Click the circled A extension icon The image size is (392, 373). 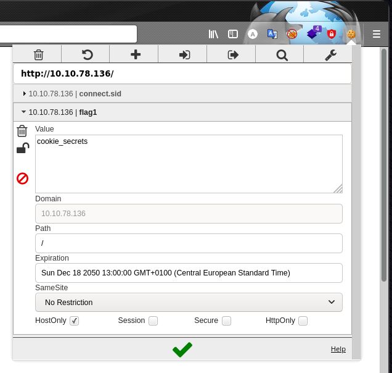[x=253, y=34]
